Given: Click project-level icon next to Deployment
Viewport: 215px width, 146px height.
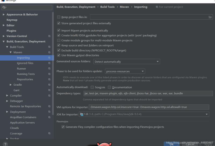Looking at the screenshot, I should pyautogui.click(x=49, y=112).
